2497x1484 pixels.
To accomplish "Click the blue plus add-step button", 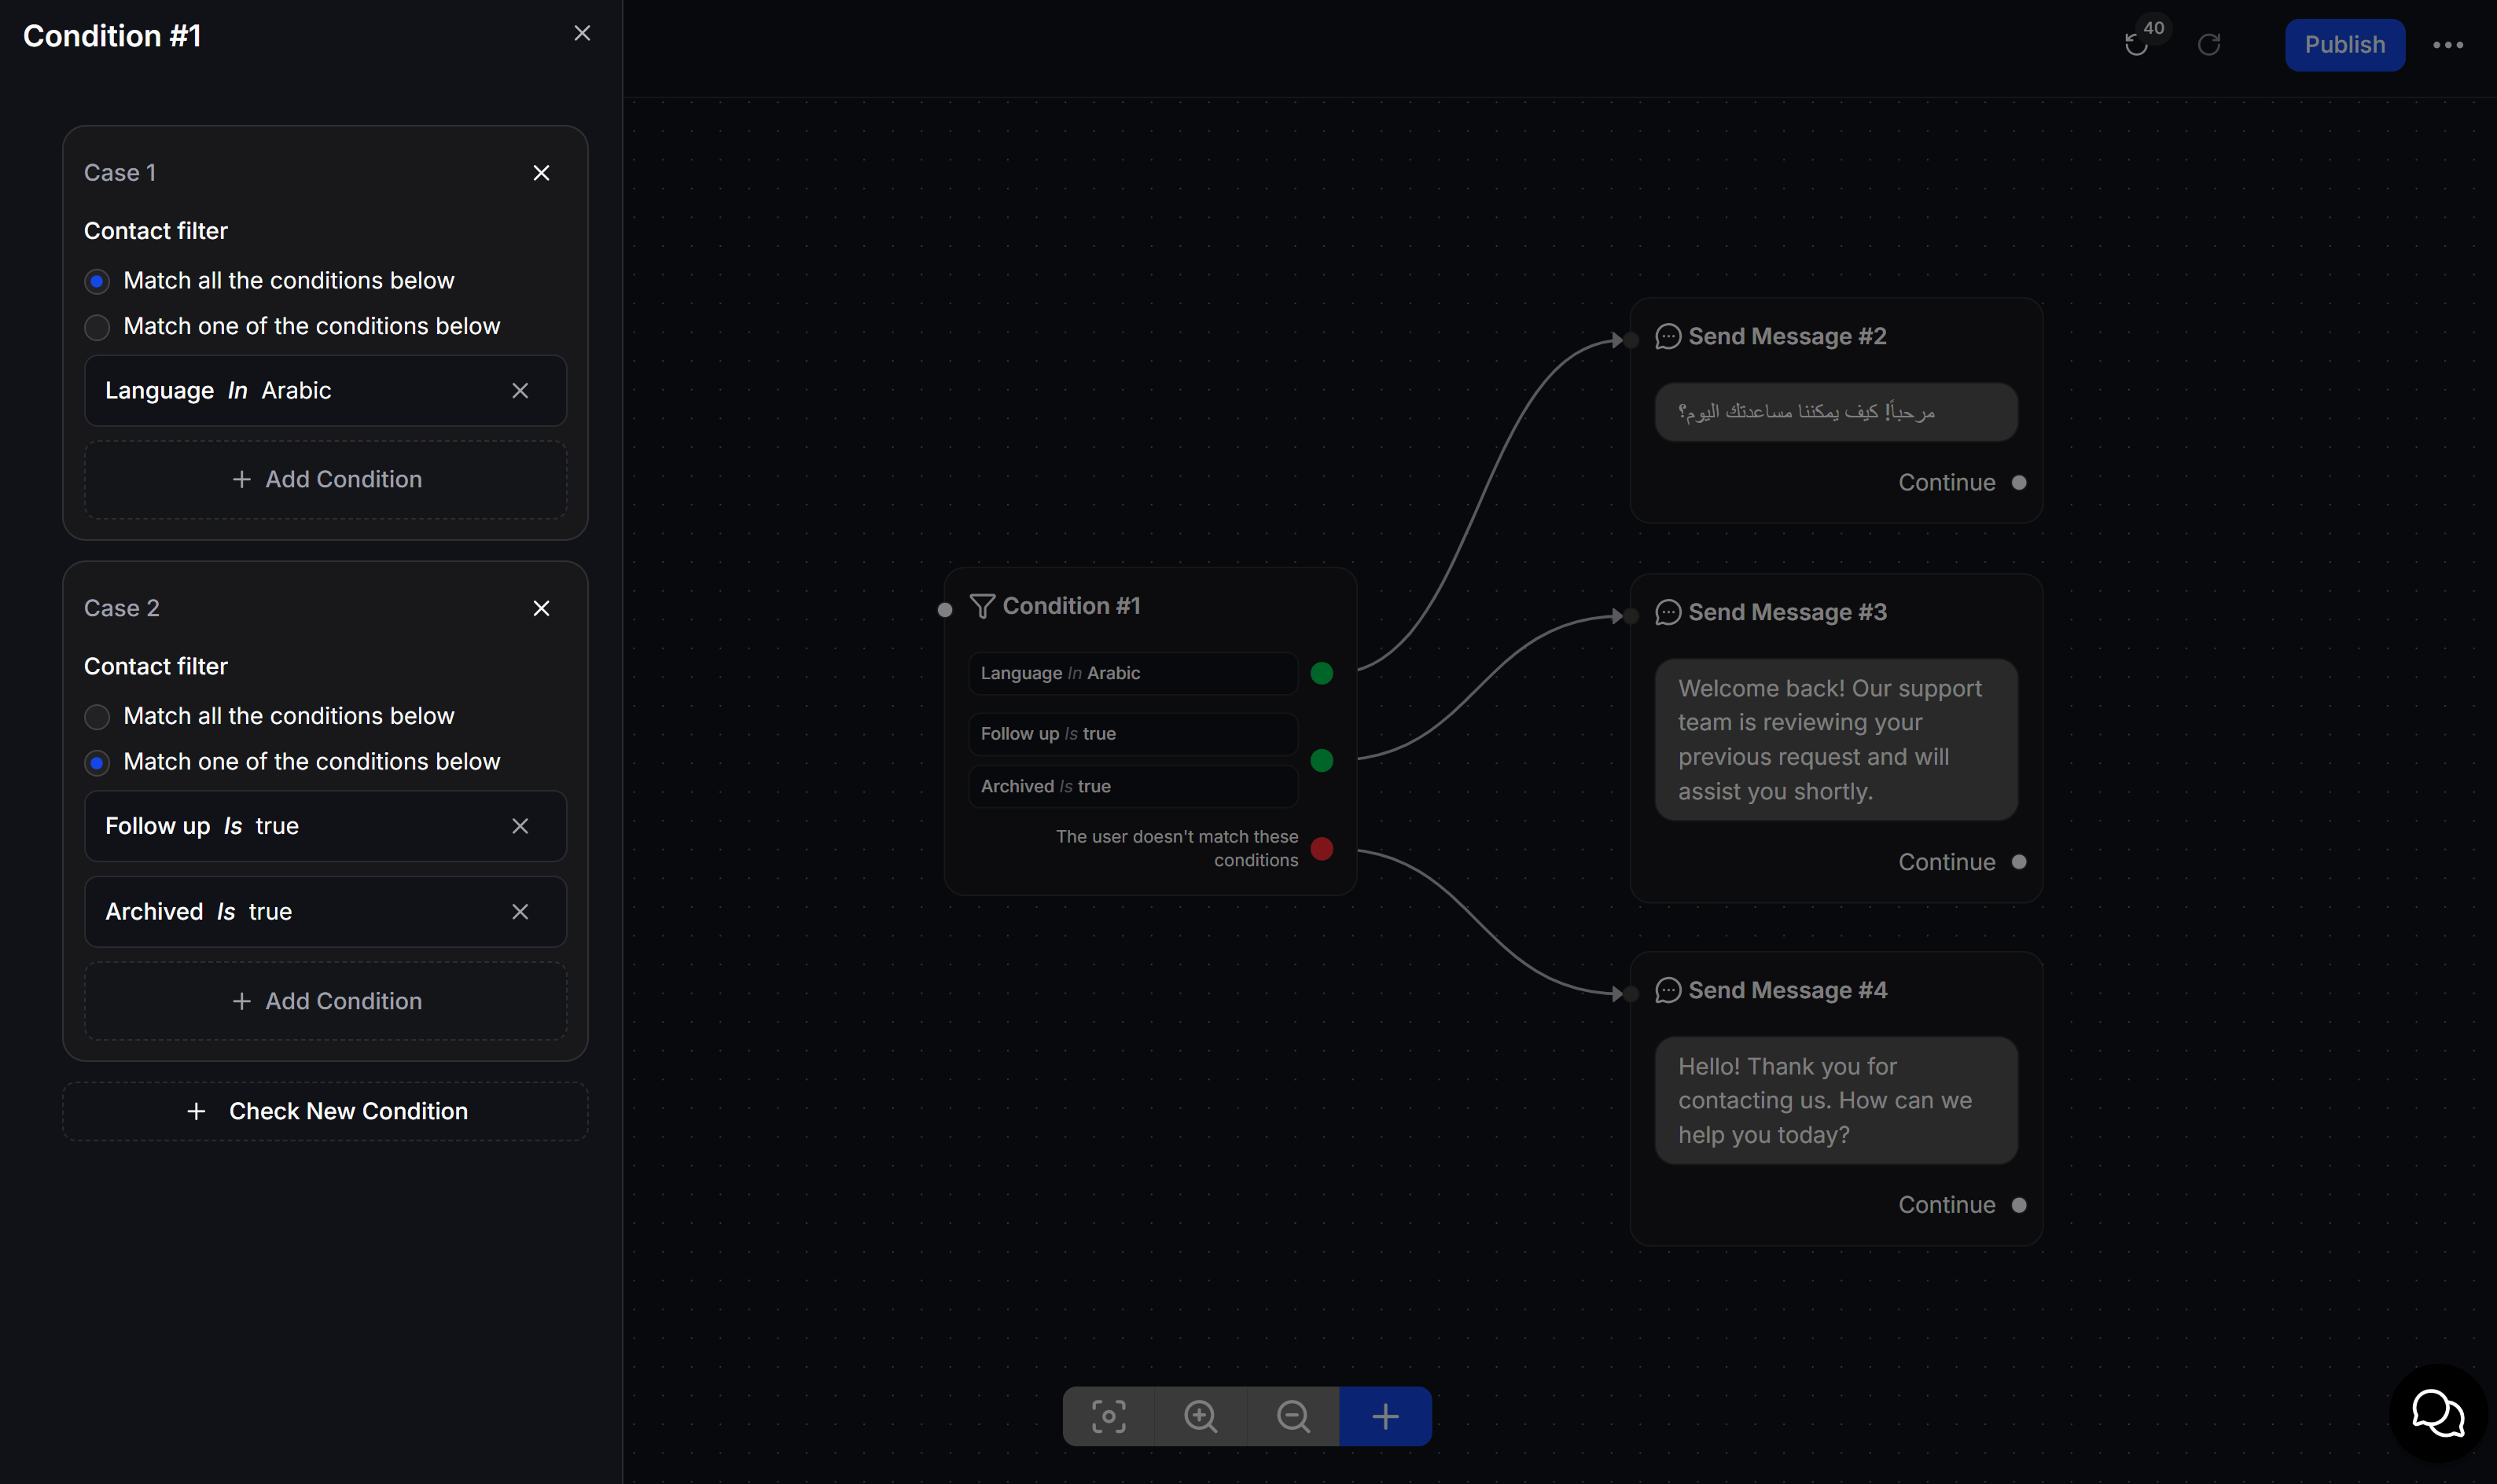I will coord(1385,1415).
